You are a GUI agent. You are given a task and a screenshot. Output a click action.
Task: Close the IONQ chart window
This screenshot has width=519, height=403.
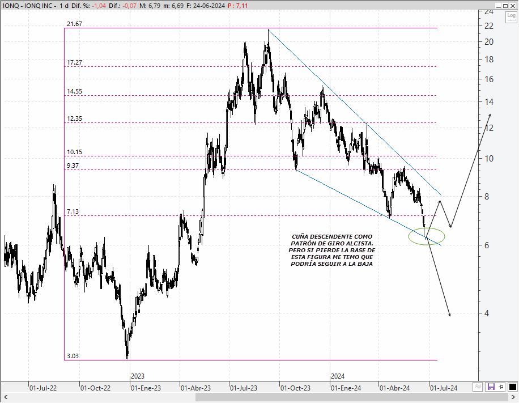pyautogui.click(x=512, y=6)
